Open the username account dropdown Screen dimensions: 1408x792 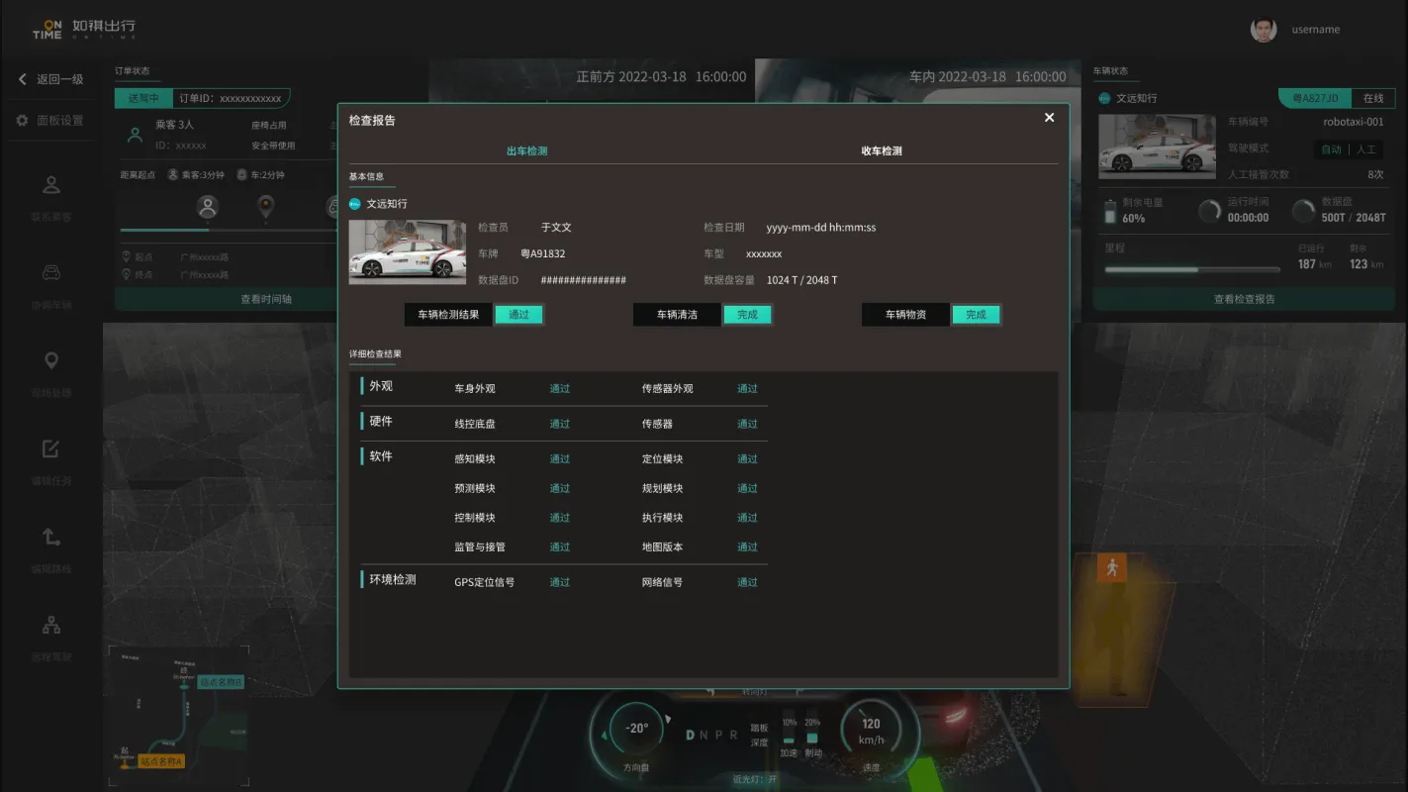click(x=1314, y=30)
